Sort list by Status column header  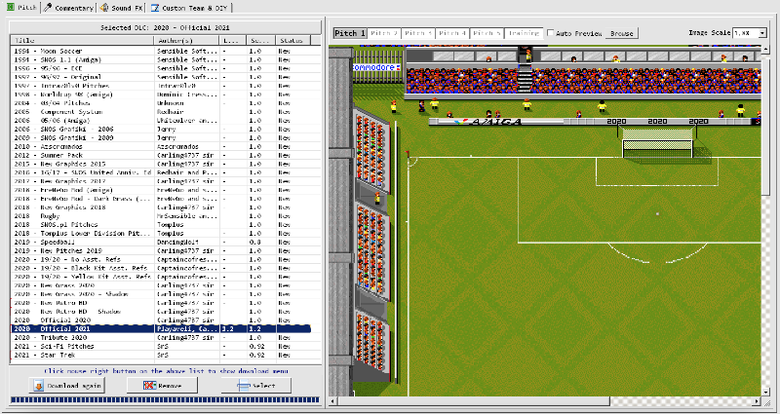tap(297, 40)
